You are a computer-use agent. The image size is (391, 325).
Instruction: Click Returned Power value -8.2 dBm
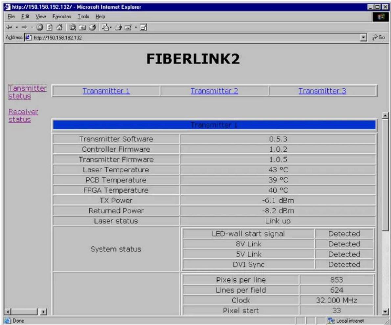click(x=278, y=211)
